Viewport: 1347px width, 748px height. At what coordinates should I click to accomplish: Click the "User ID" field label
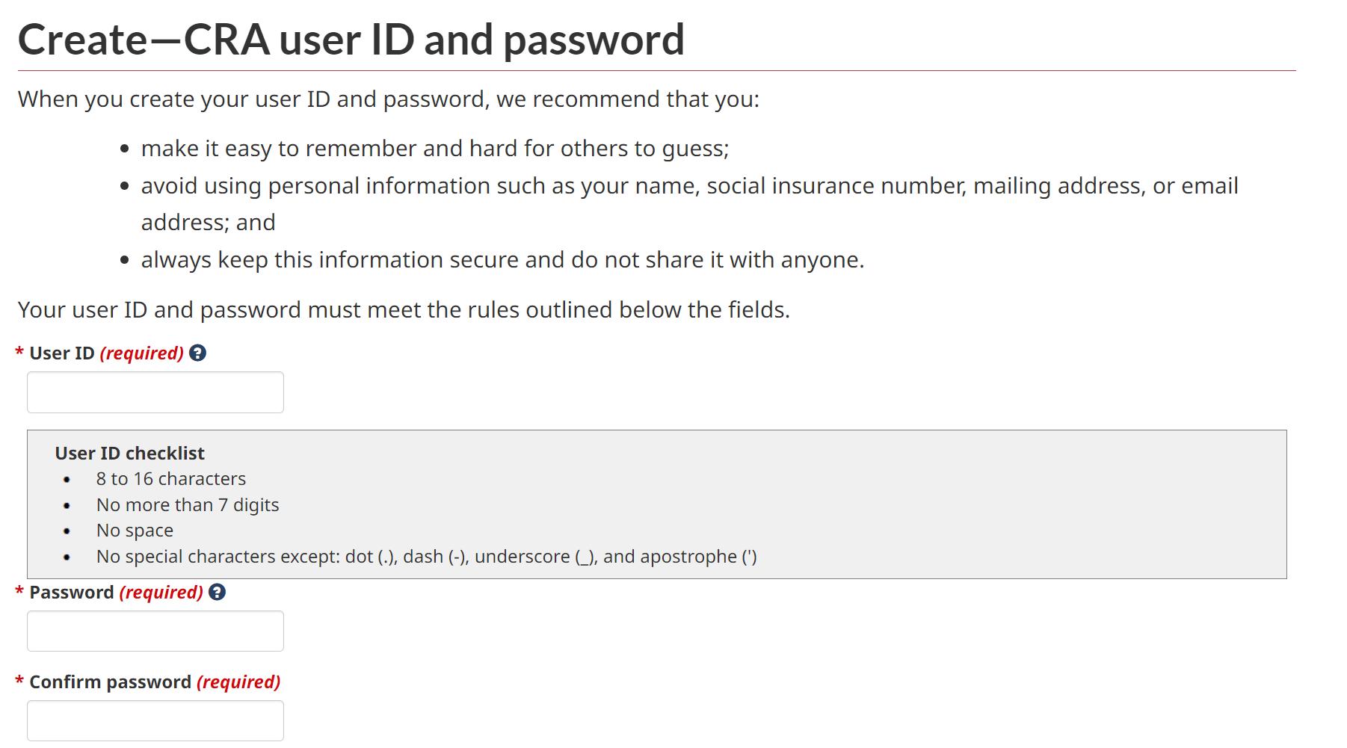pos(62,353)
